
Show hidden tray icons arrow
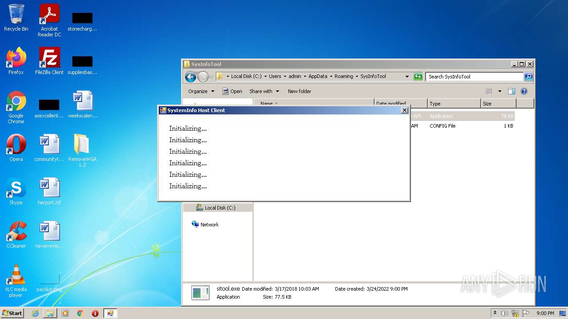(495, 313)
